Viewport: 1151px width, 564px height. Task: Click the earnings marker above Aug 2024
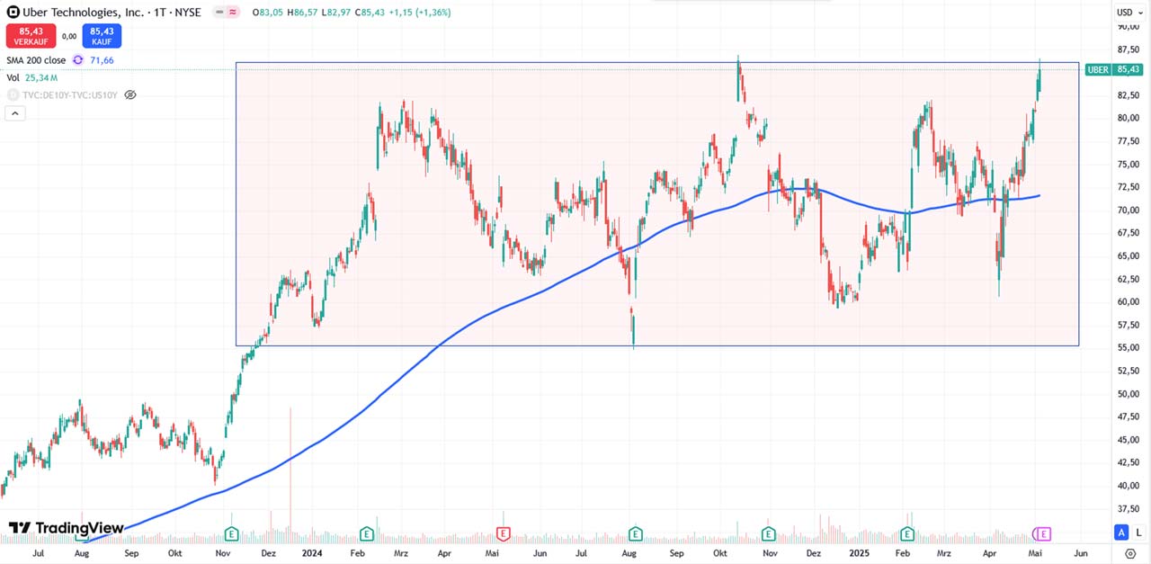pos(636,533)
